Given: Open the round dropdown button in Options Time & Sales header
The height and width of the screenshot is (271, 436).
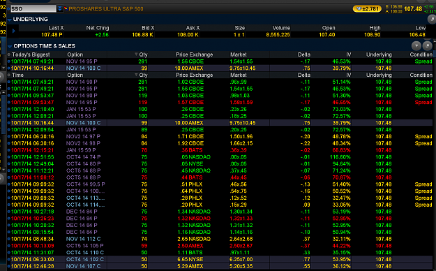Looking at the screenshot, I should coord(416,45).
